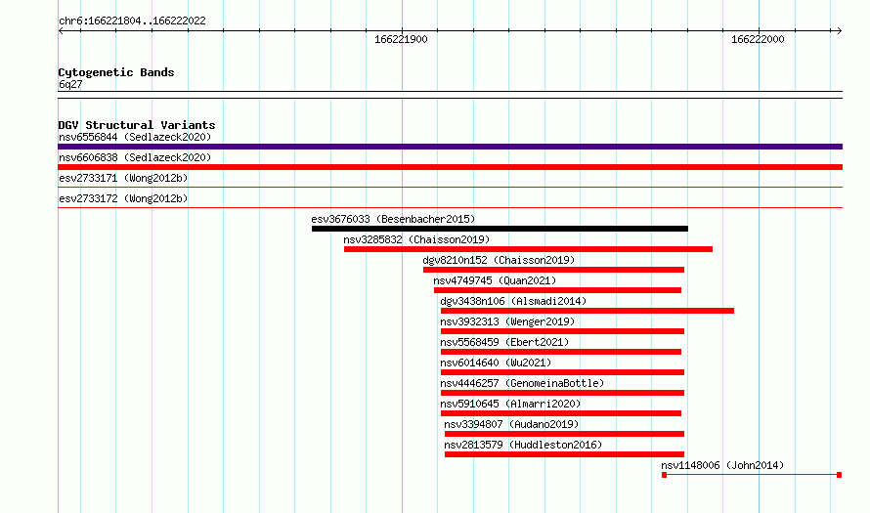Click the red nsv2813579 variant bar

pos(564,454)
